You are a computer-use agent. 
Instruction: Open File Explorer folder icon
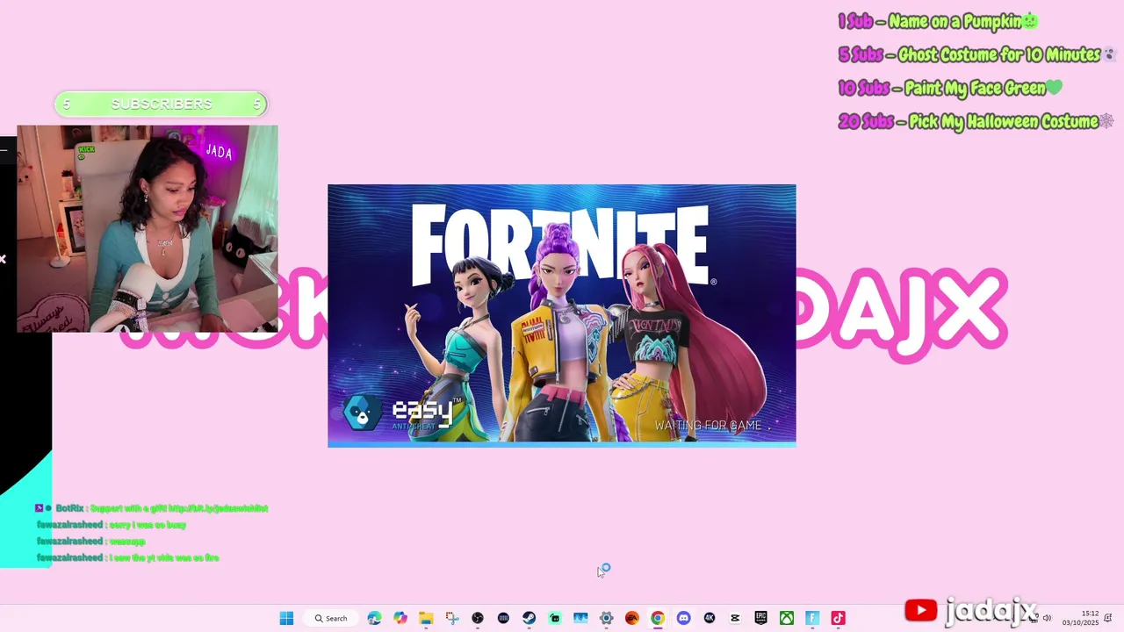click(x=426, y=618)
